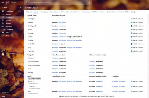Click the compose pencil icon

point(20,7)
